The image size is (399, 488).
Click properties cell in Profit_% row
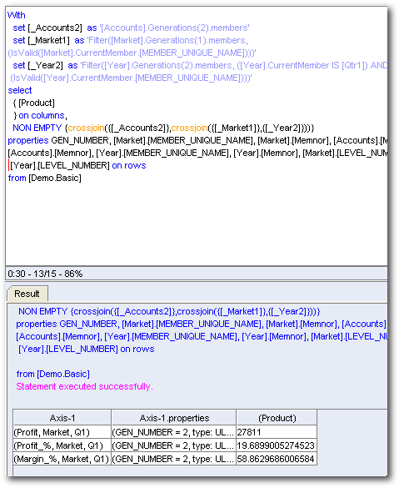174,445
